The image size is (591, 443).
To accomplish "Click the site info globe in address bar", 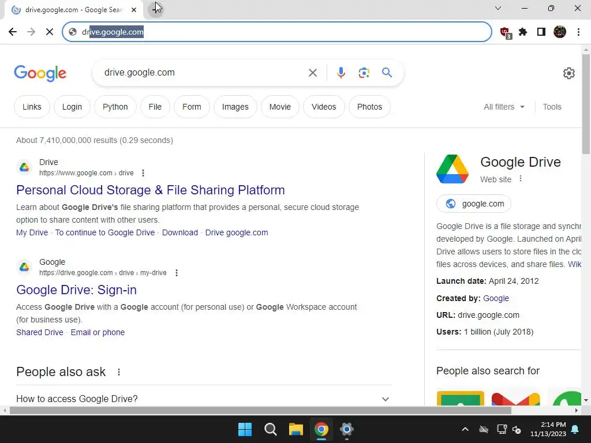I will tap(73, 32).
